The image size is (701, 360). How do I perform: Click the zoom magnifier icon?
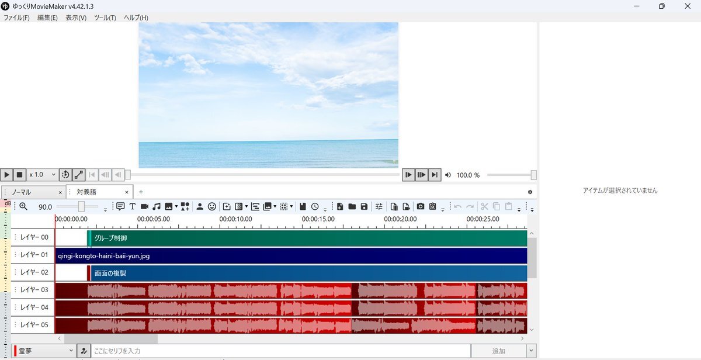pos(23,206)
